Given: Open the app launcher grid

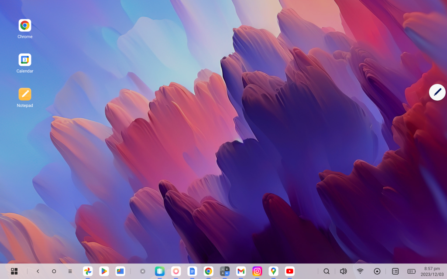Looking at the screenshot, I should tap(14, 271).
